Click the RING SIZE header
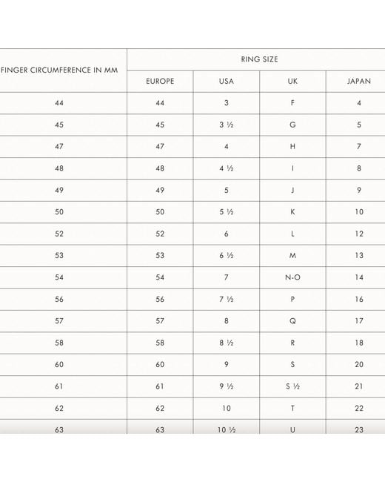This screenshot has width=385, height=482. pos(259,59)
